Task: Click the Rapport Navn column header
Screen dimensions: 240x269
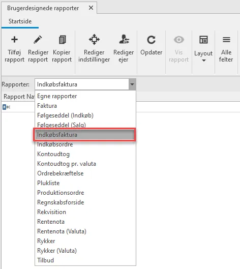Action: [x=18, y=97]
